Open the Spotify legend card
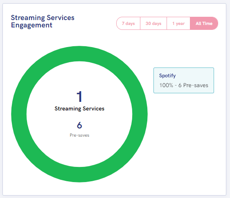The height and width of the screenshot is (198, 230). coord(184,80)
